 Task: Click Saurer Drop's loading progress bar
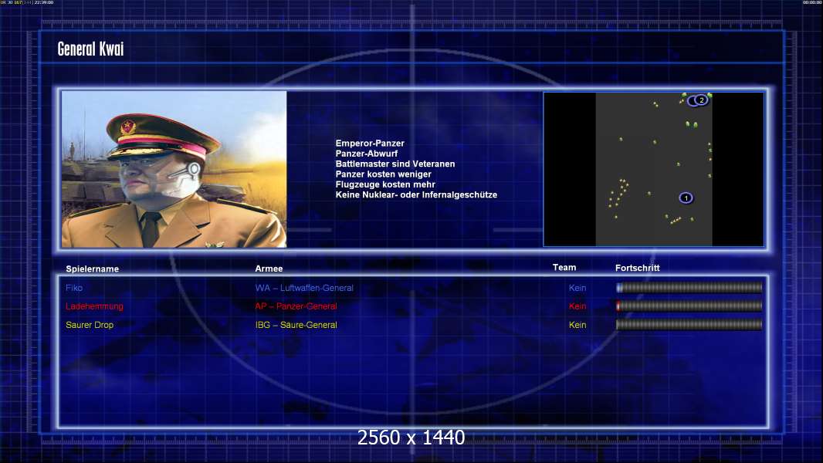(689, 325)
